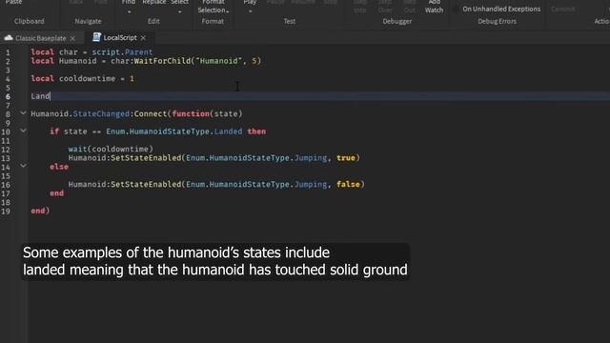This screenshot has height=343, width=610.
Task: Click the Add Watch button
Action: [434, 7]
